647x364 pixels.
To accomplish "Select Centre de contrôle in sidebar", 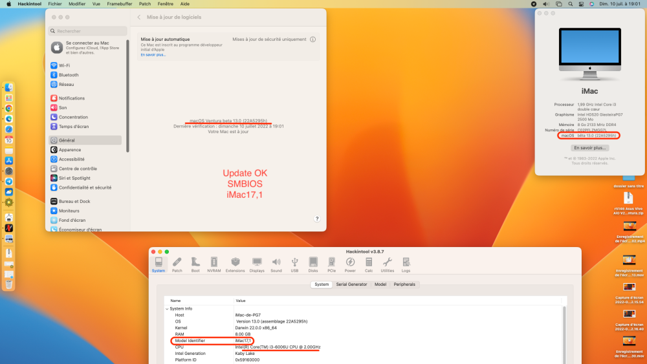I will click(x=85, y=169).
